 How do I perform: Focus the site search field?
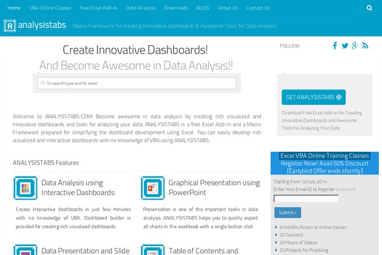pos(137,84)
